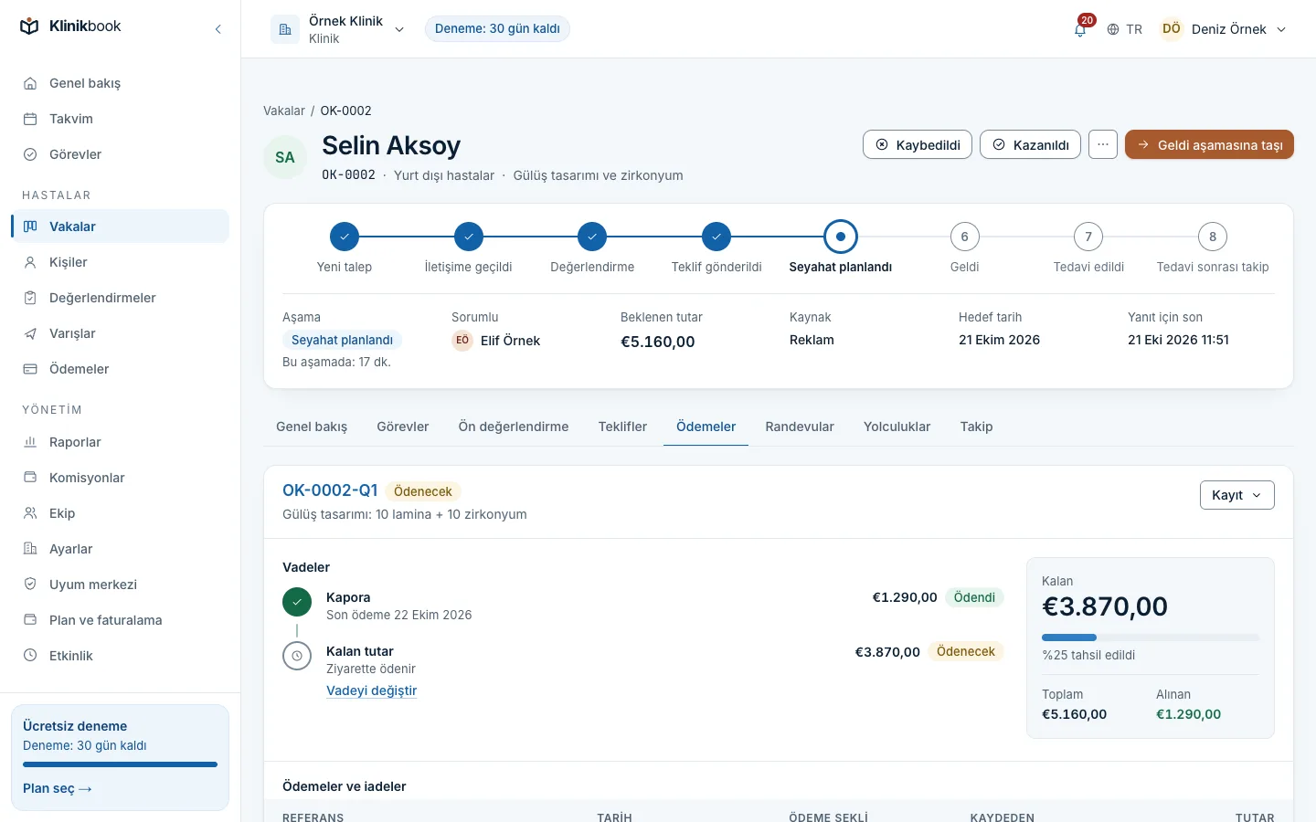Open the Kayıt dropdown

pos(1236,495)
